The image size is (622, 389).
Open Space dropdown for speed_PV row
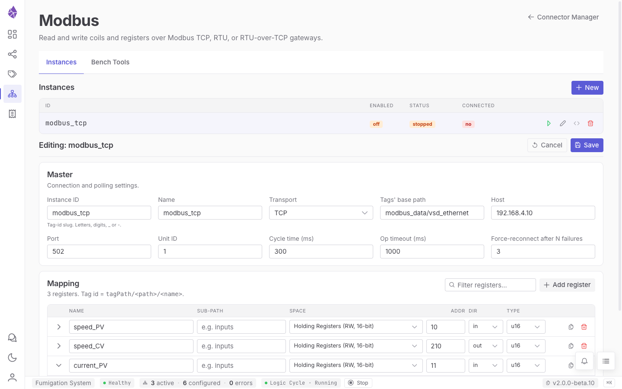point(356,327)
